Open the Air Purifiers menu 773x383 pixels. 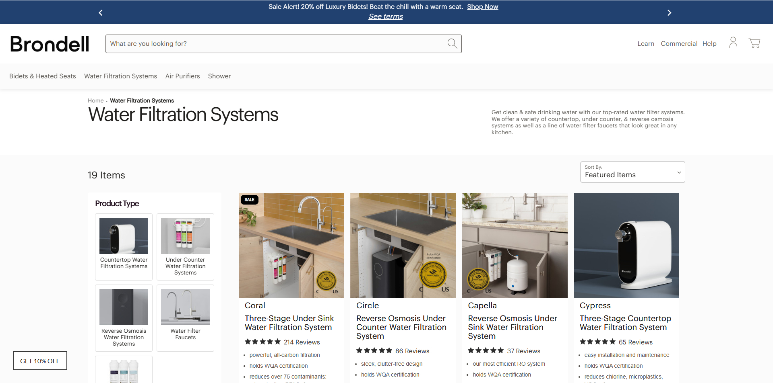182,76
